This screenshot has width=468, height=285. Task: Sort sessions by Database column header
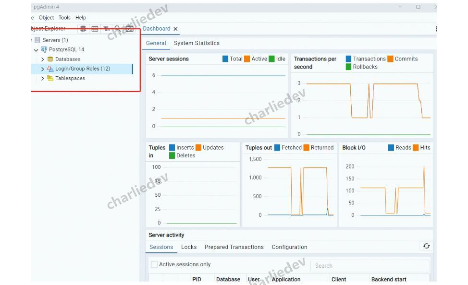(x=228, y=279)
